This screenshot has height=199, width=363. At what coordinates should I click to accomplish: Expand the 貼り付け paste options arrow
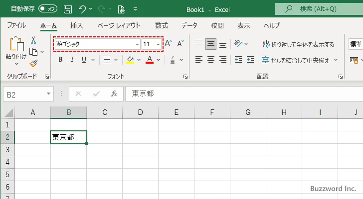(16, 64)
